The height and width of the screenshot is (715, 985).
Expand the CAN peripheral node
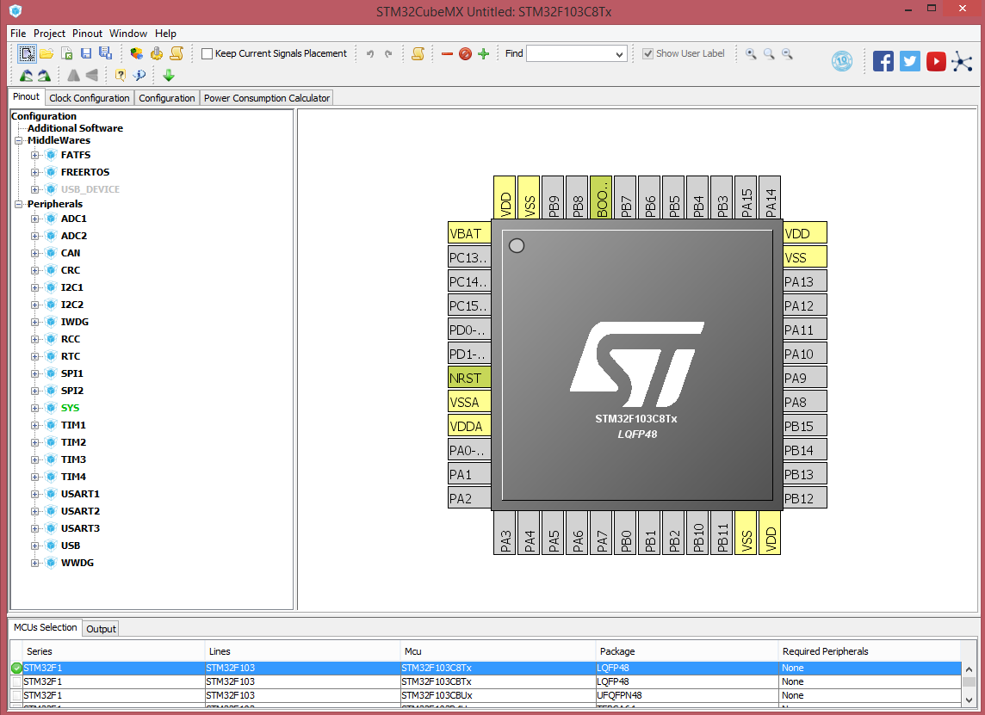[x=35, y=254]
